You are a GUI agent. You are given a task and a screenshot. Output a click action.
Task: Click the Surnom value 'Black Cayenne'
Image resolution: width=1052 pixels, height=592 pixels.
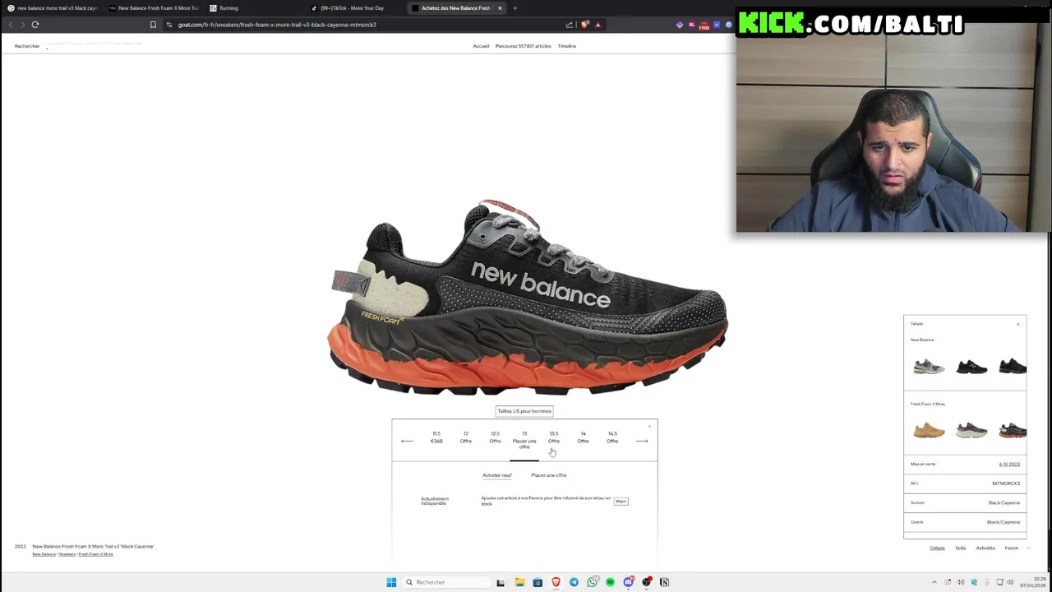pyautogui.click(x=1004, y=503)
